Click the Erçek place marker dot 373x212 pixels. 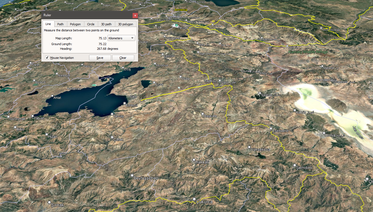coord(154,82)
